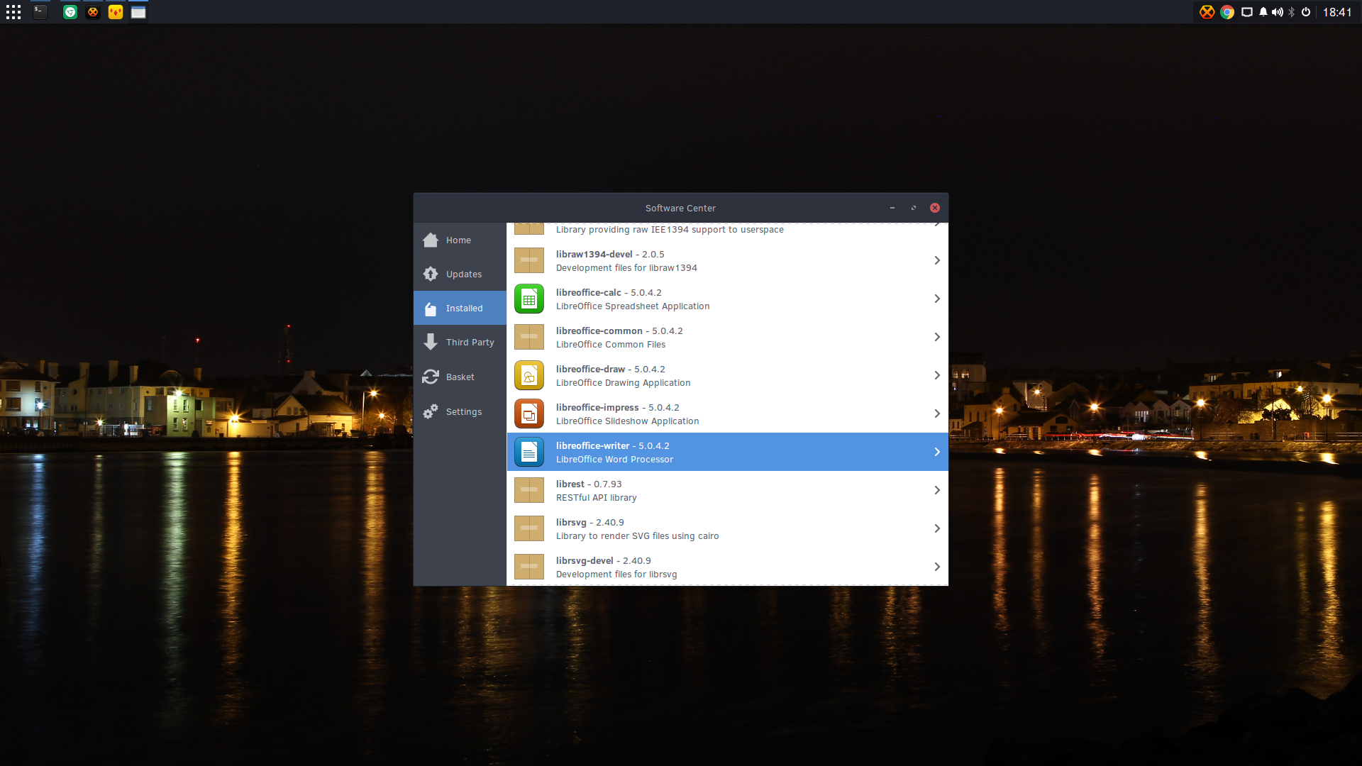Expand libreoffice-common details chevron
Image resolution: width=1362 pixels, height=766 pixels.
937,337
